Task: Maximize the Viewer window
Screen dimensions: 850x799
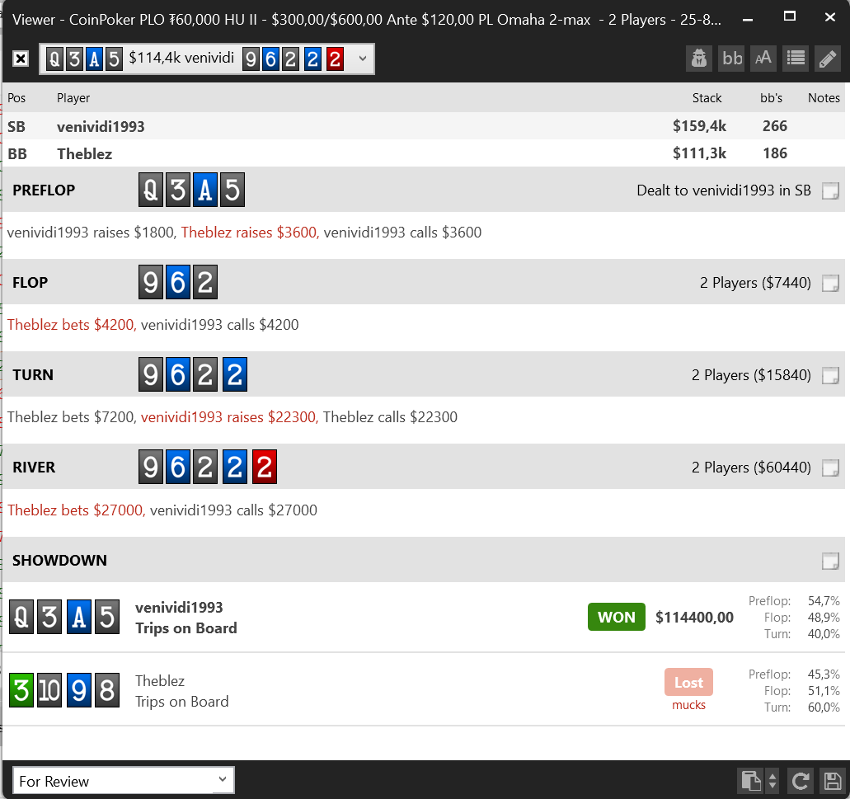Action: click(x=790, y=16)
